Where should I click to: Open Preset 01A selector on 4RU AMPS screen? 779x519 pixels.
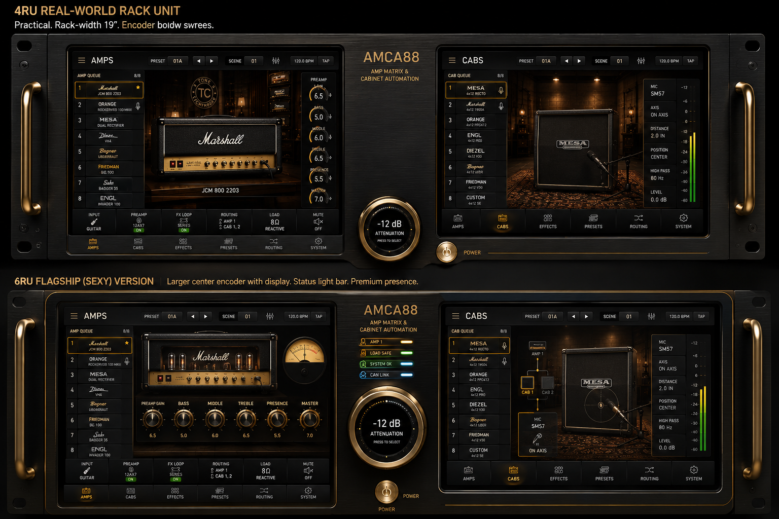178,61
